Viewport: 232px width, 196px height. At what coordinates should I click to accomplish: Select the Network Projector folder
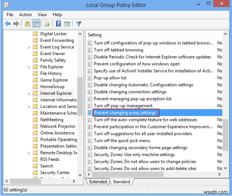pyautogui.click(x=58, y=126)
